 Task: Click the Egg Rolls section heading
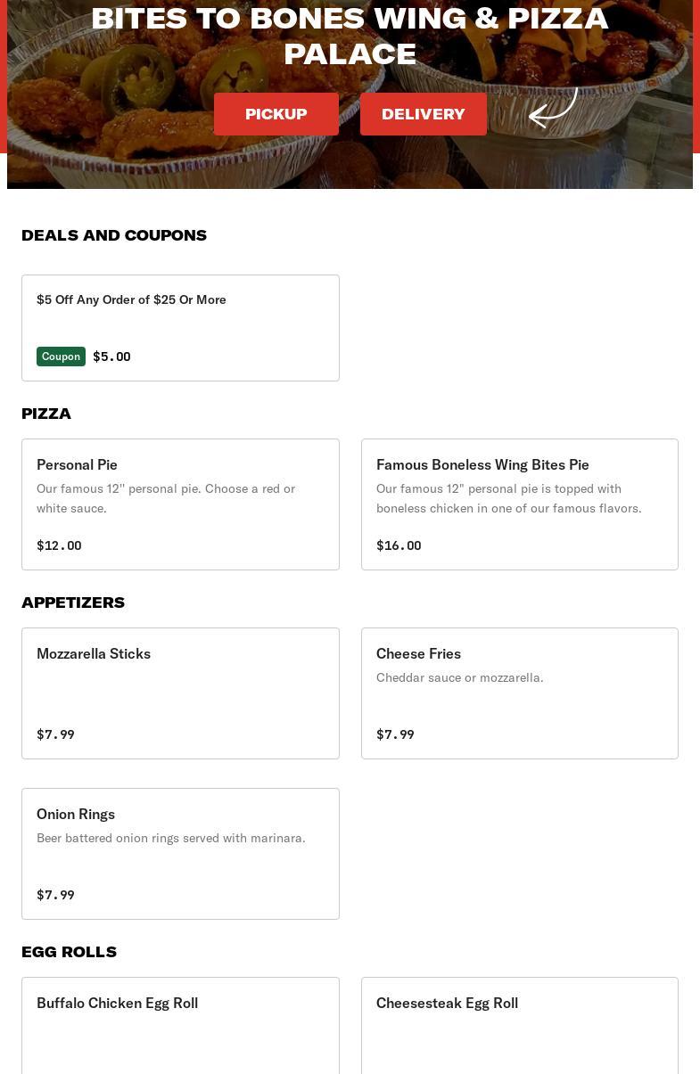click(69, 952)
